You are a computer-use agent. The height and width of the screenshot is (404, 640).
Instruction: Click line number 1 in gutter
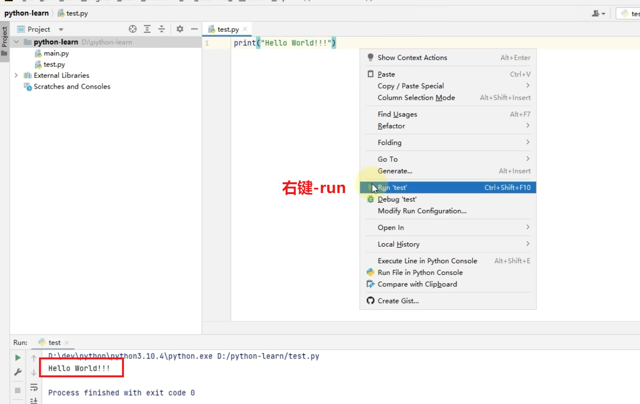(x=207, y=43)
